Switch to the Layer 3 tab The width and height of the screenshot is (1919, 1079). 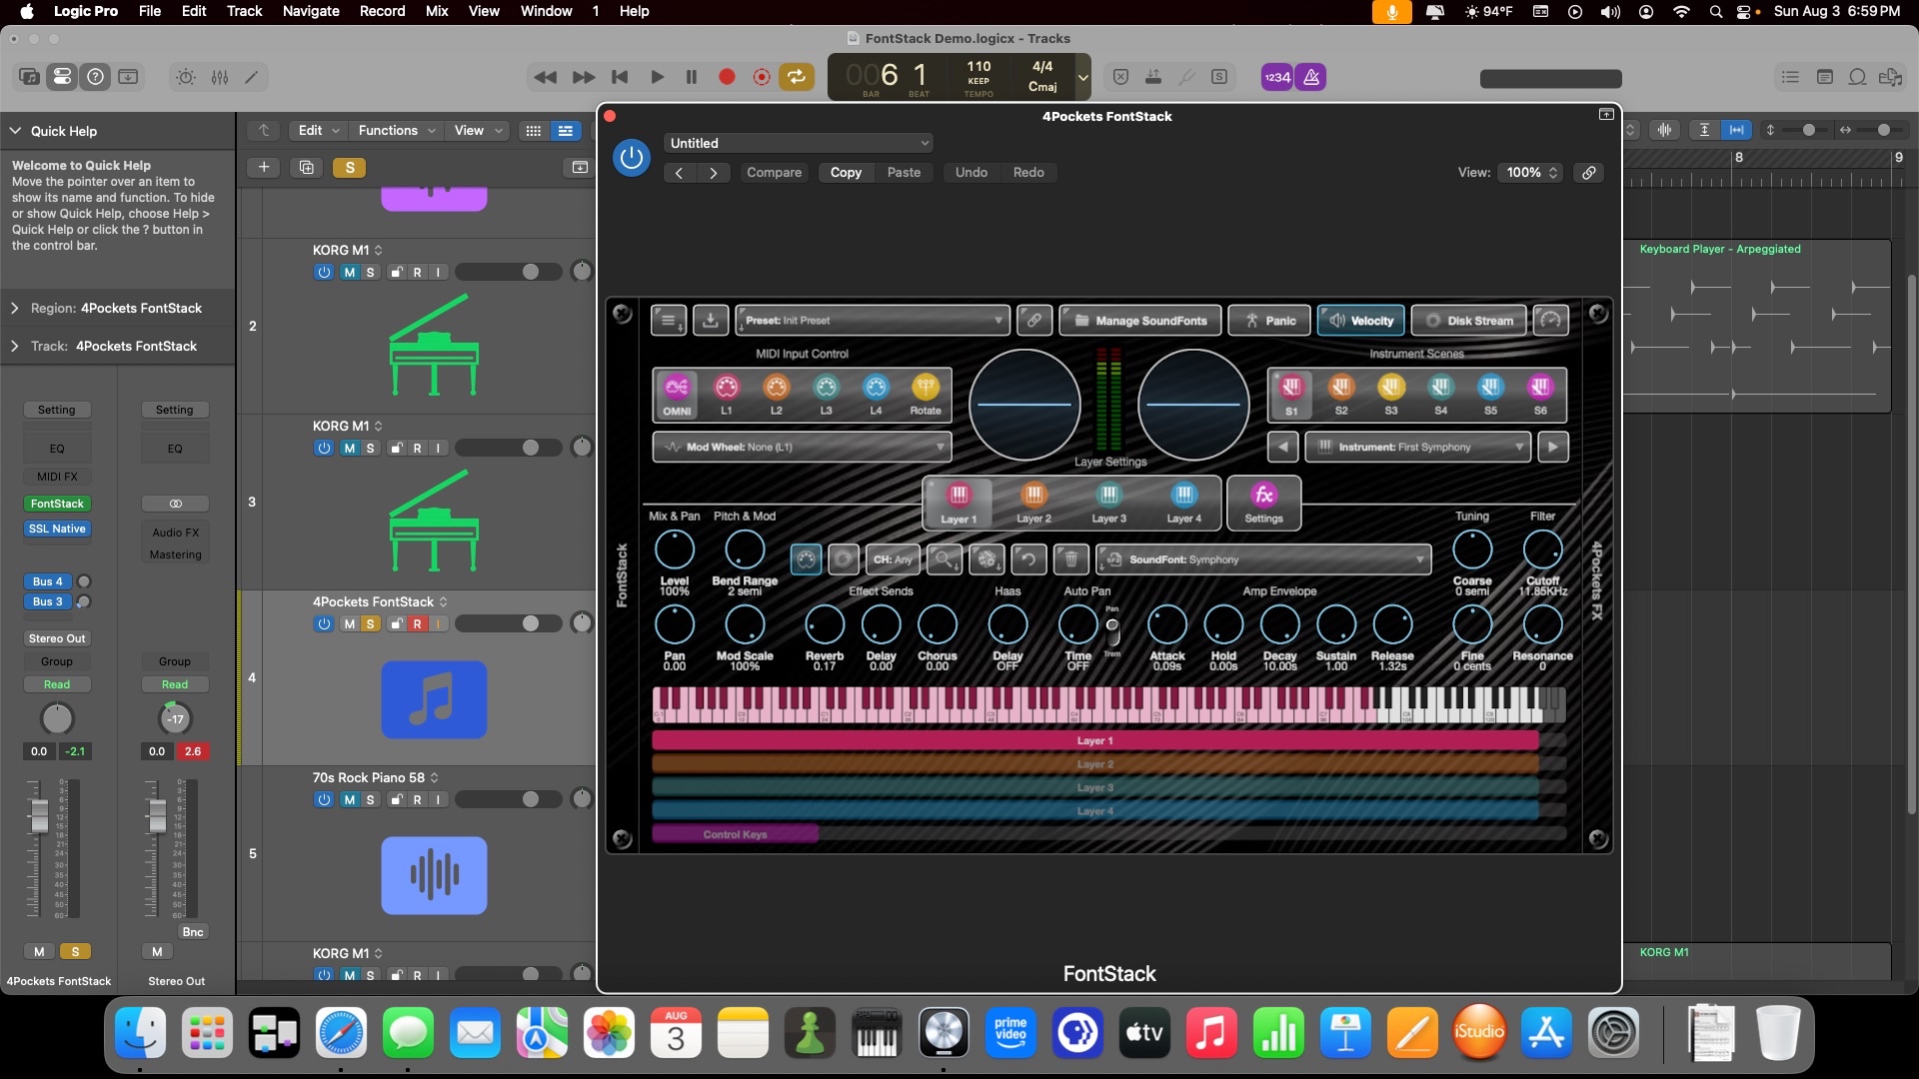1108,502
